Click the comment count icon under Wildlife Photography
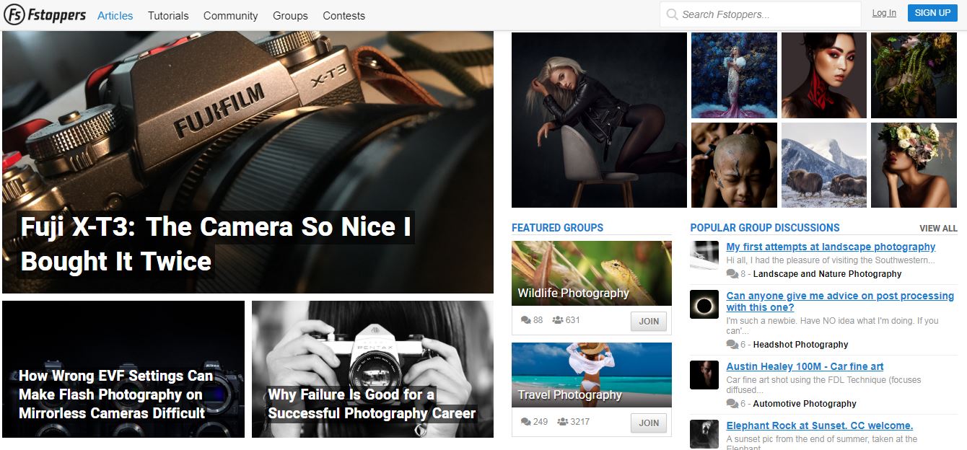Screen dimensions: 967x450 coord(525,319)
